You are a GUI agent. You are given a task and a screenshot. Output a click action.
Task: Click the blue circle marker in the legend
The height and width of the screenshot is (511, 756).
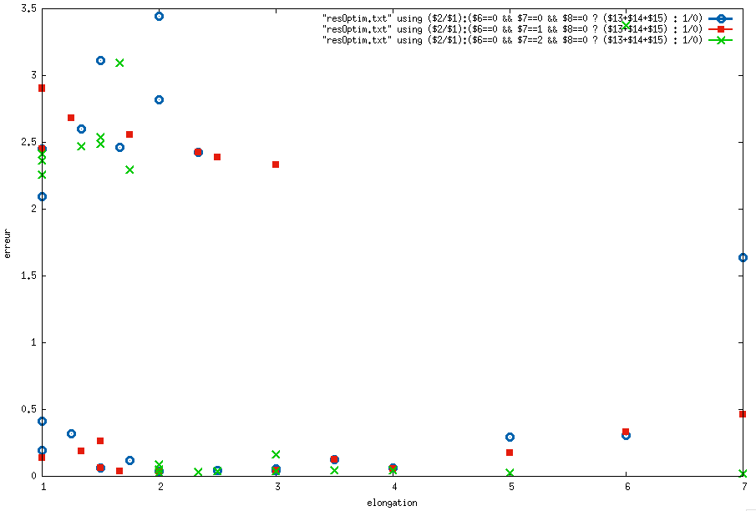coord(718,18)
